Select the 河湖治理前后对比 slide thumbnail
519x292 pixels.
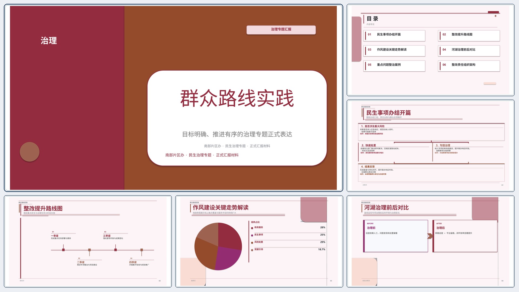tap(430, 241)
